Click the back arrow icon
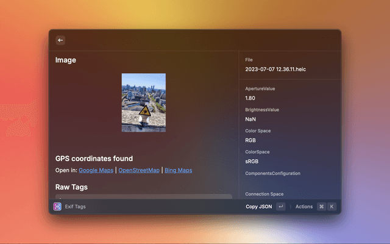Screen dimensions: 390x244 60,40
